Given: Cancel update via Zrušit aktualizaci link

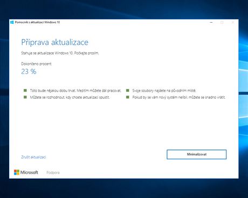Looking at the screenshot, I should pos(33,157).
